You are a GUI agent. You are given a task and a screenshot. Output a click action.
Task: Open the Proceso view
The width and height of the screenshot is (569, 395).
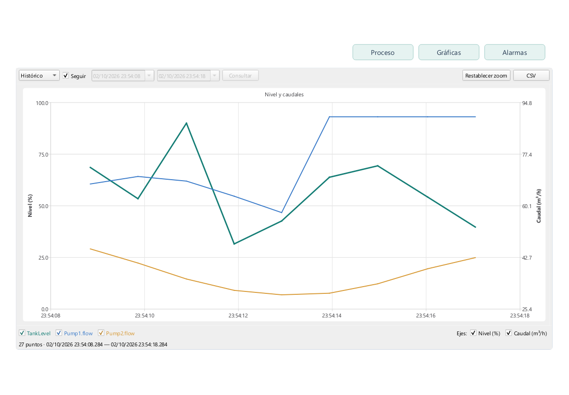tap(382, 52)
